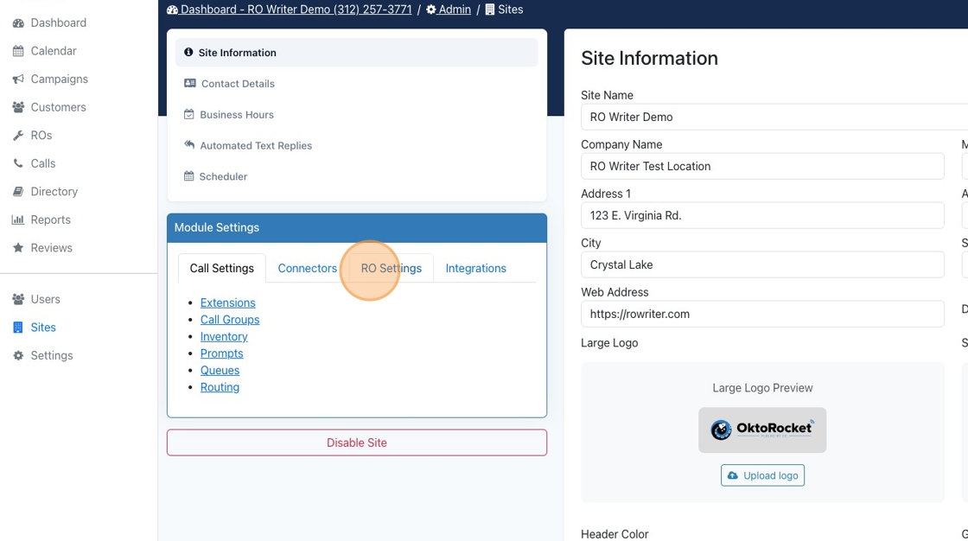
Task: Open the Prompts link
Action: [x=221, y=353]
